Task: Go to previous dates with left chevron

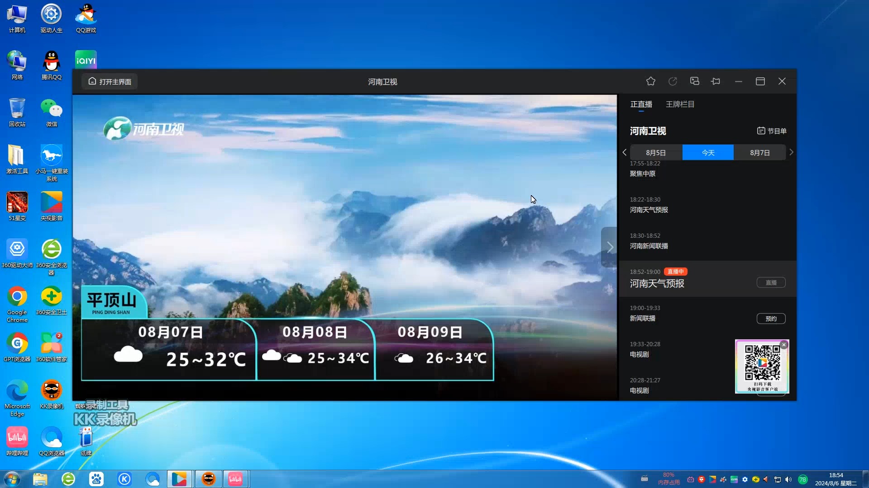Action: coord(625,153)
